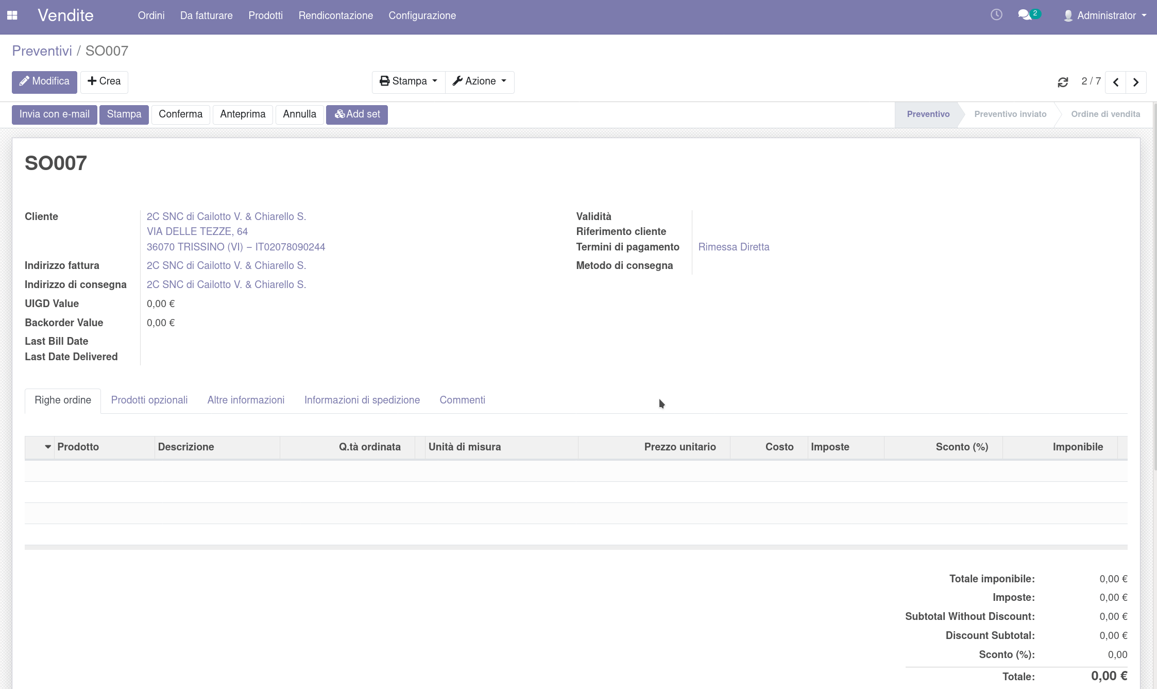Open the activities clock icon
This screenshot has height=689, width=1157.
coord(996,15)
